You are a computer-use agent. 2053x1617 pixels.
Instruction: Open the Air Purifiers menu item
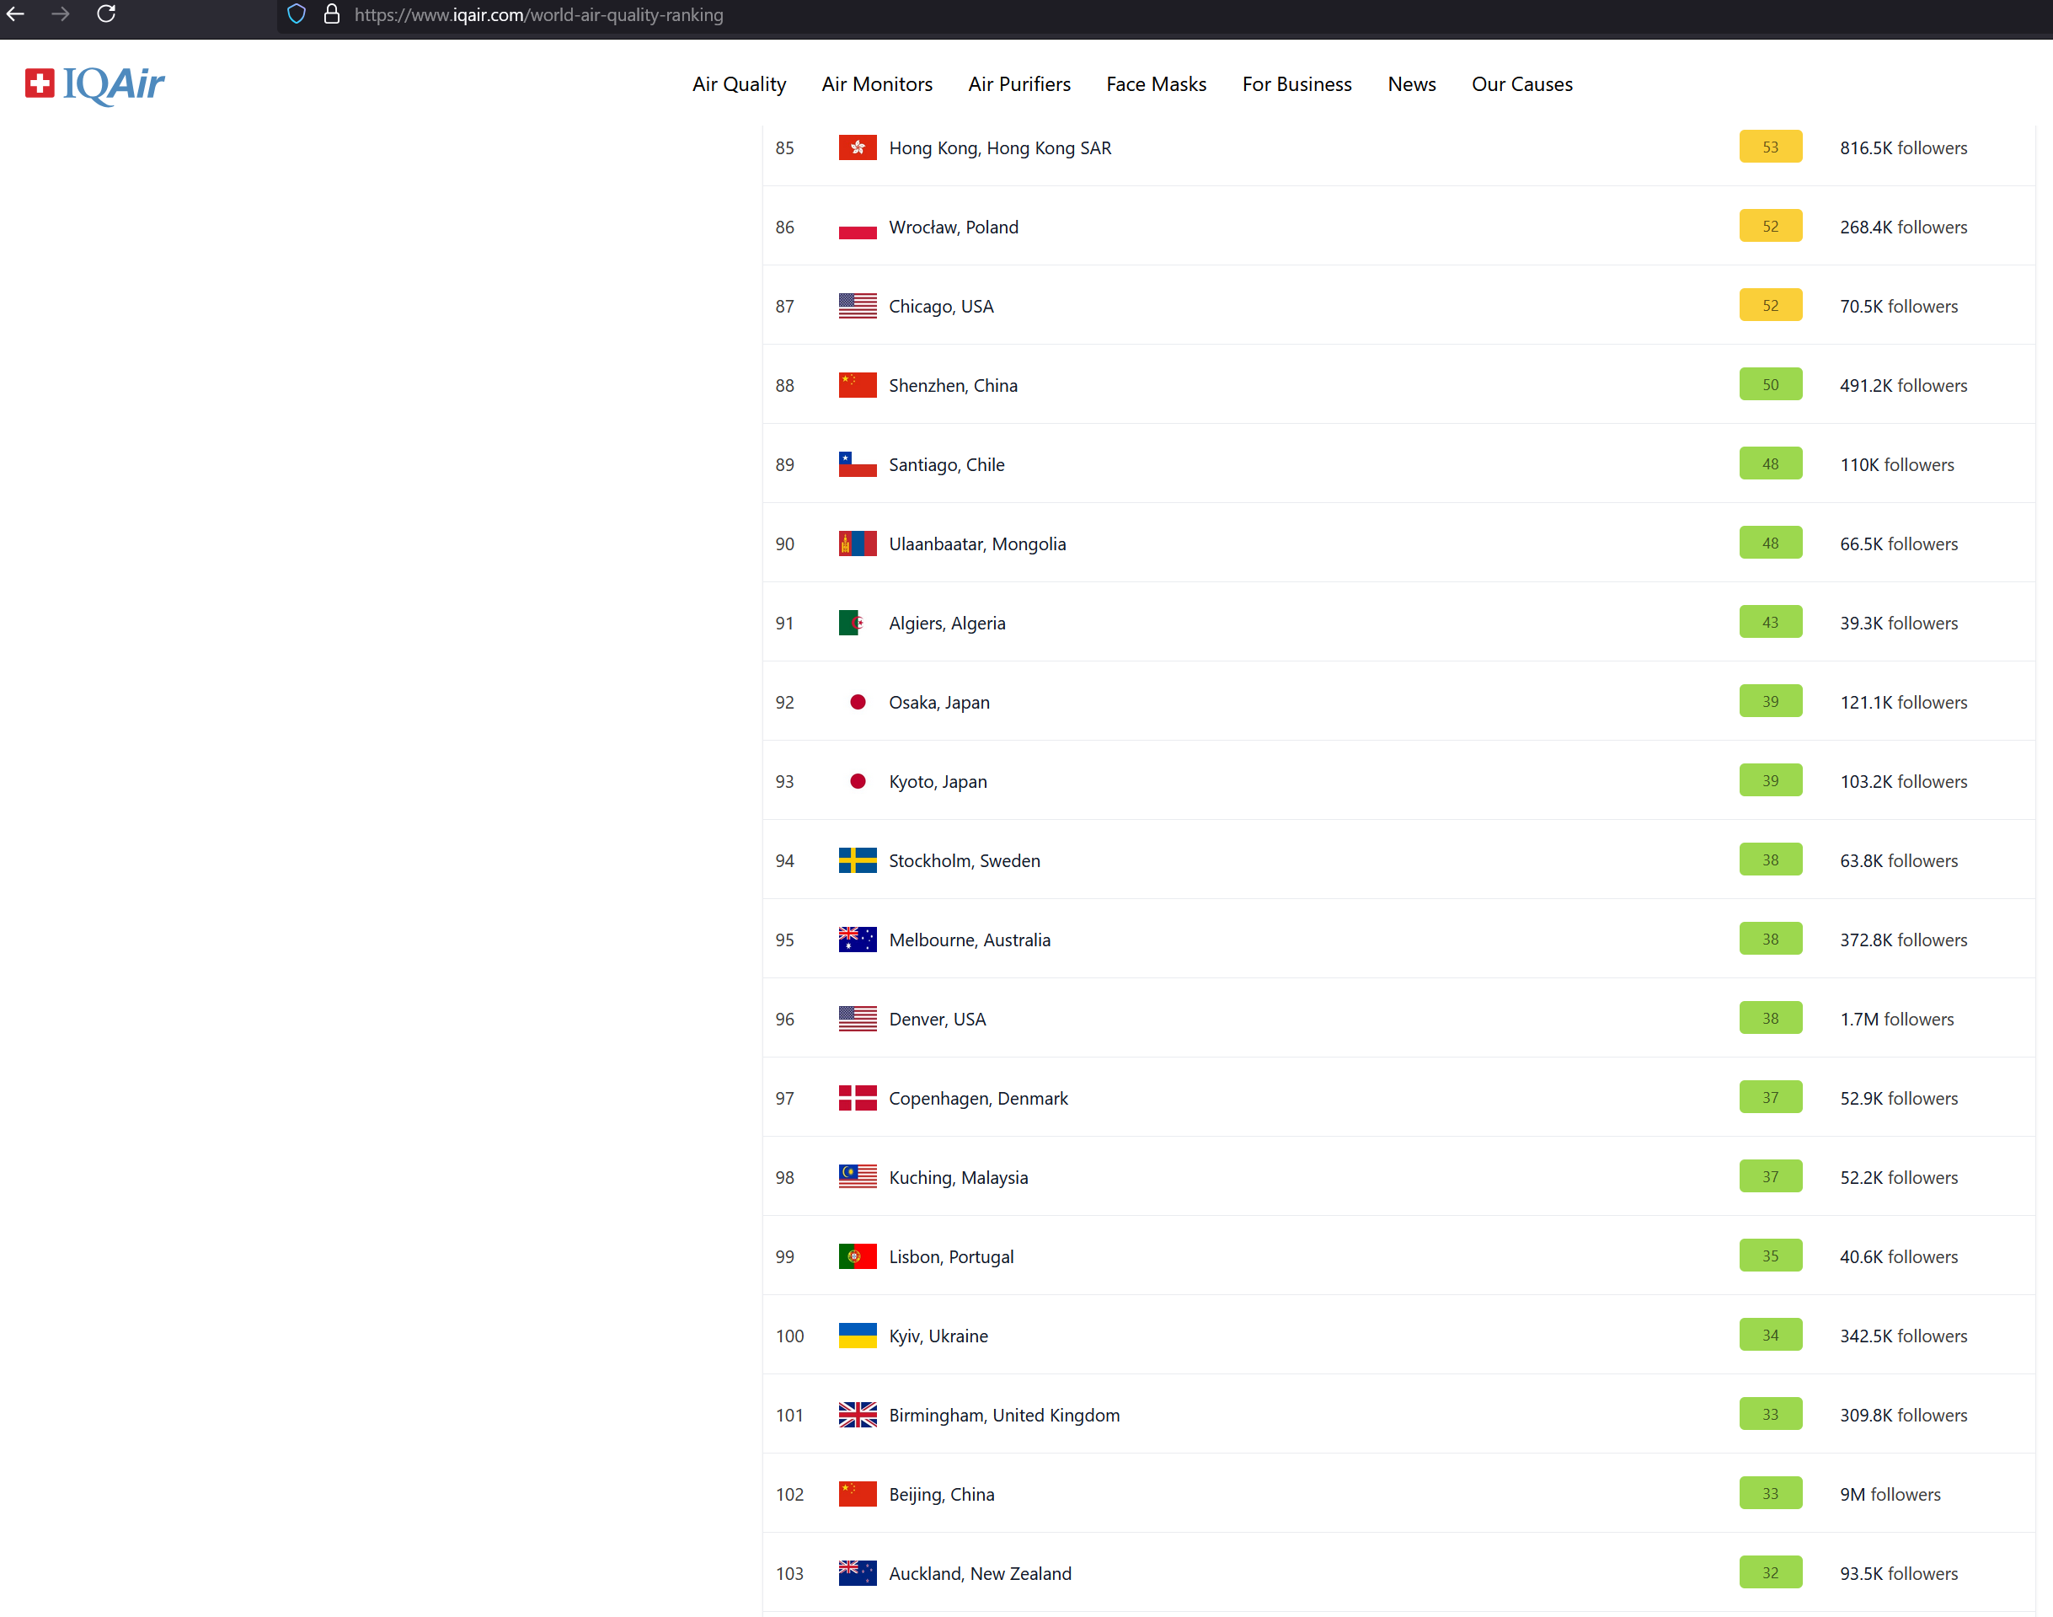[x=1018, y=84]
